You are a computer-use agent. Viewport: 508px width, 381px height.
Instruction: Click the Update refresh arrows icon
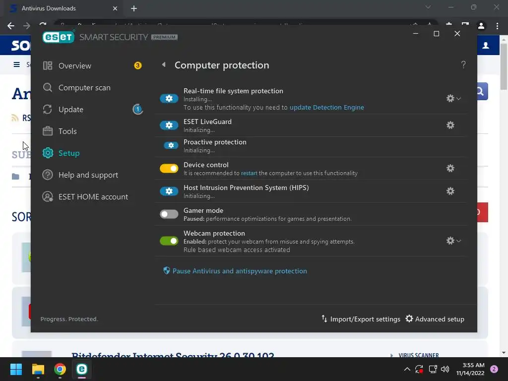[x=48, y=110]
